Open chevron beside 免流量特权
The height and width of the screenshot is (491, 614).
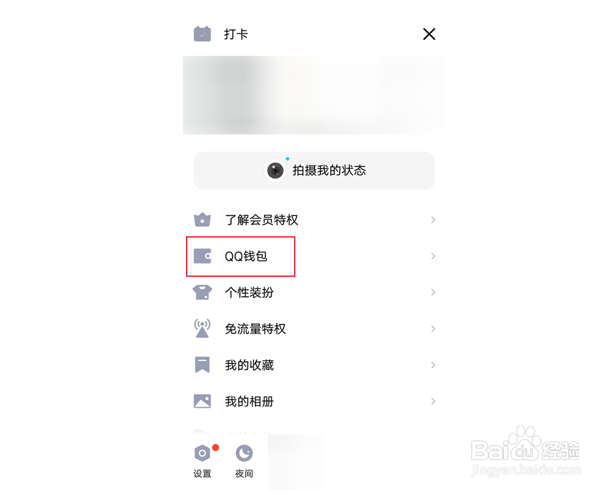click(433, 328)
